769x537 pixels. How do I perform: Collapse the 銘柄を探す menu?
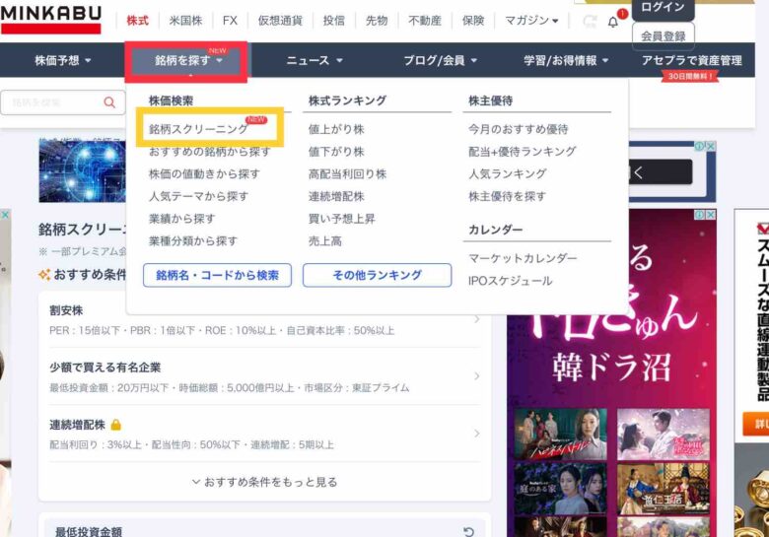(x=188, y=60)
